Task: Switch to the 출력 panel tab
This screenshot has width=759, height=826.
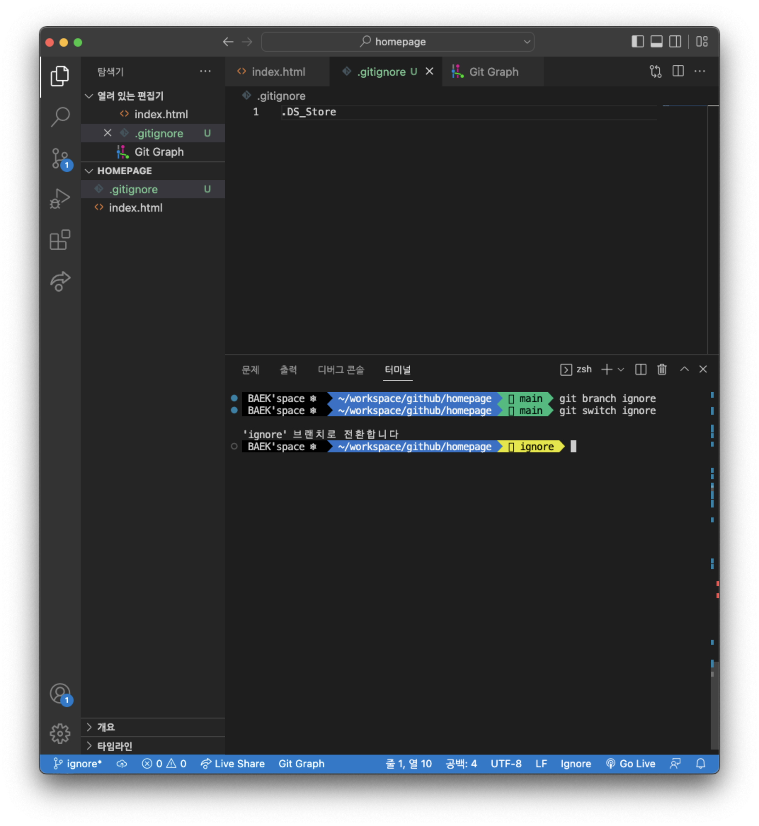Action: (288, 370)
